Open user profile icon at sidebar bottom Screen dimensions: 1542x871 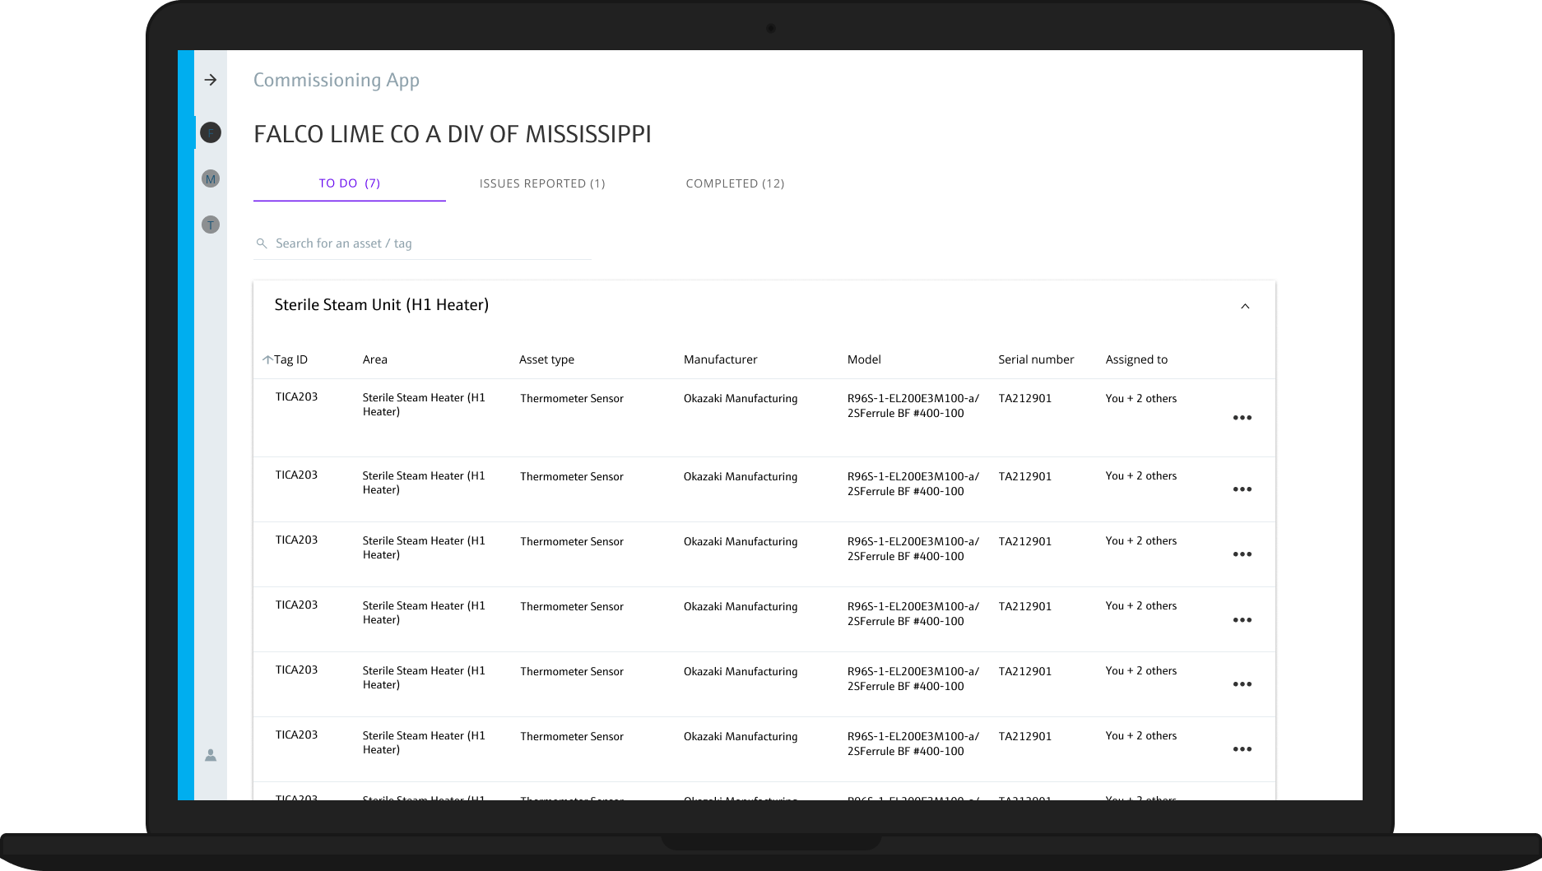coord(211,755)
